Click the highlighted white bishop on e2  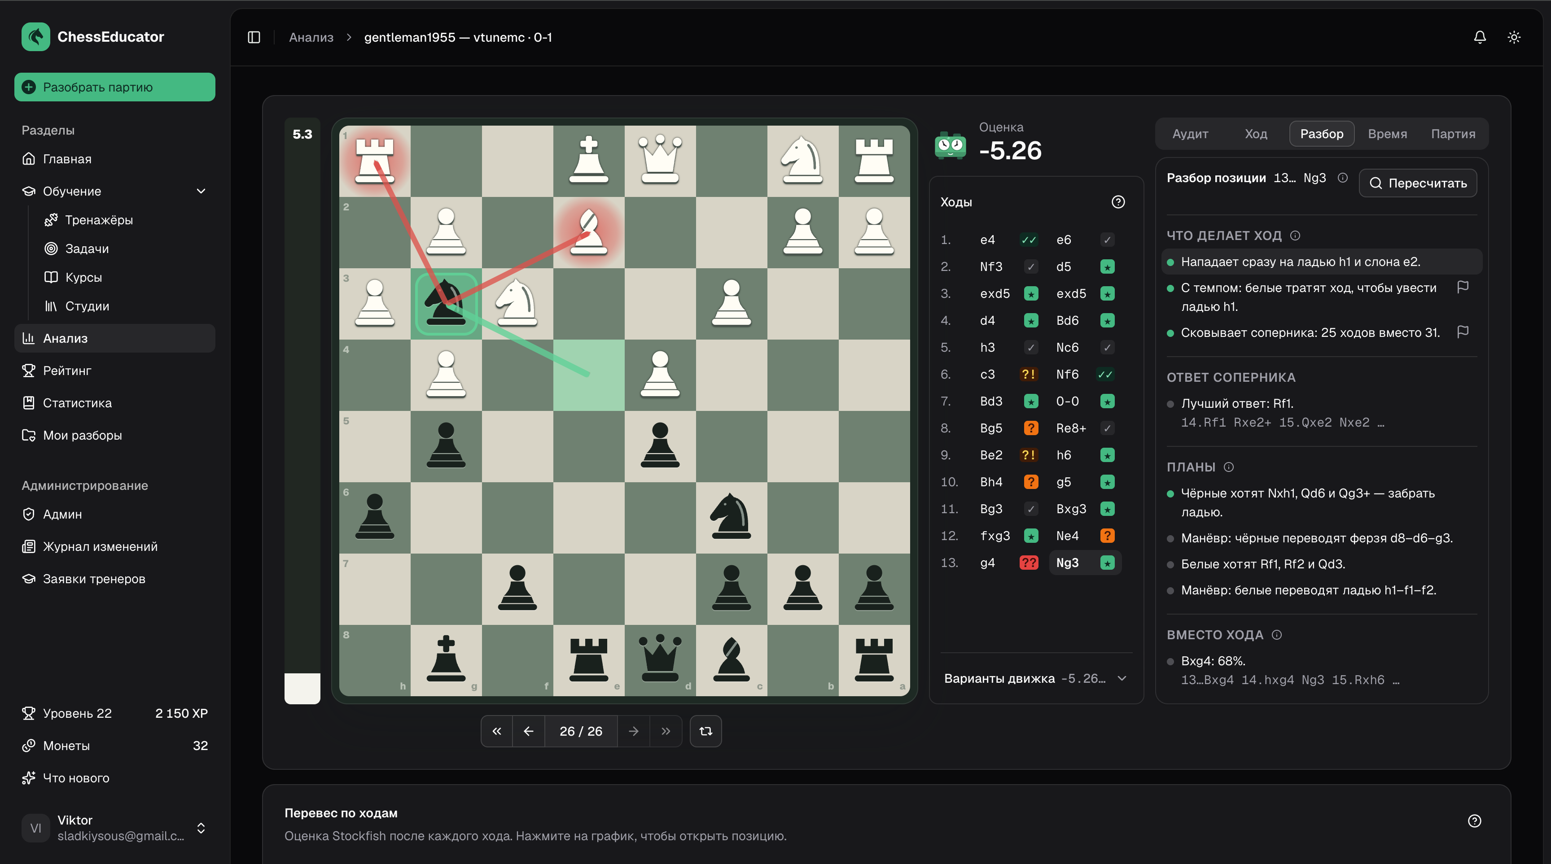pos(588,232)
